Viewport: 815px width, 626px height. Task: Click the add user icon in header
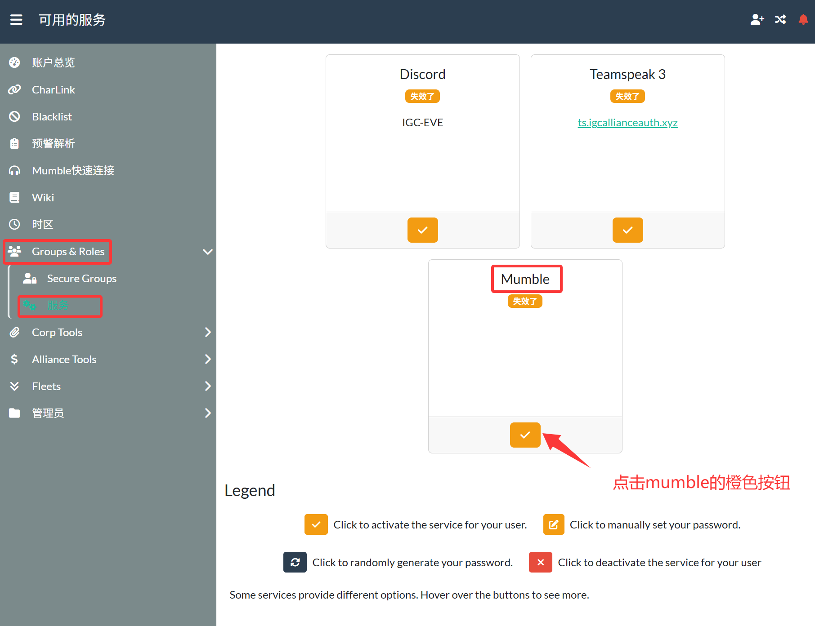[x=757, y=19]
